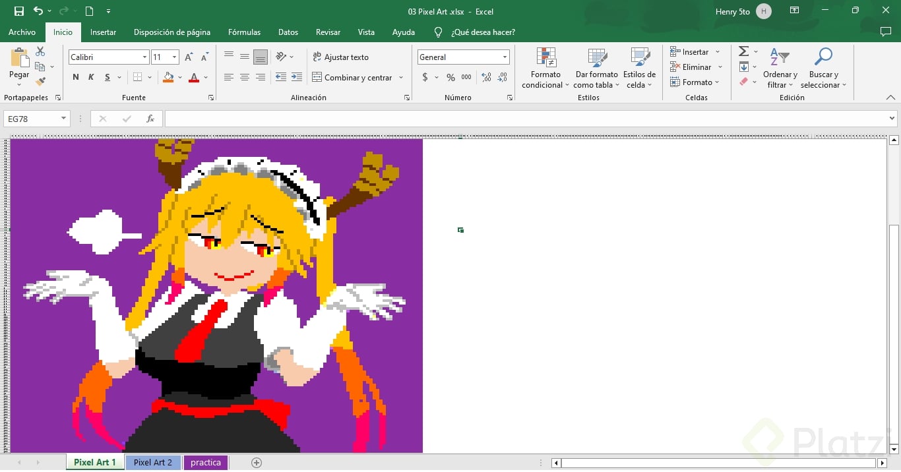901x472 pixels.
Task: Switch to Disposición de página tab
Action: 172,32
